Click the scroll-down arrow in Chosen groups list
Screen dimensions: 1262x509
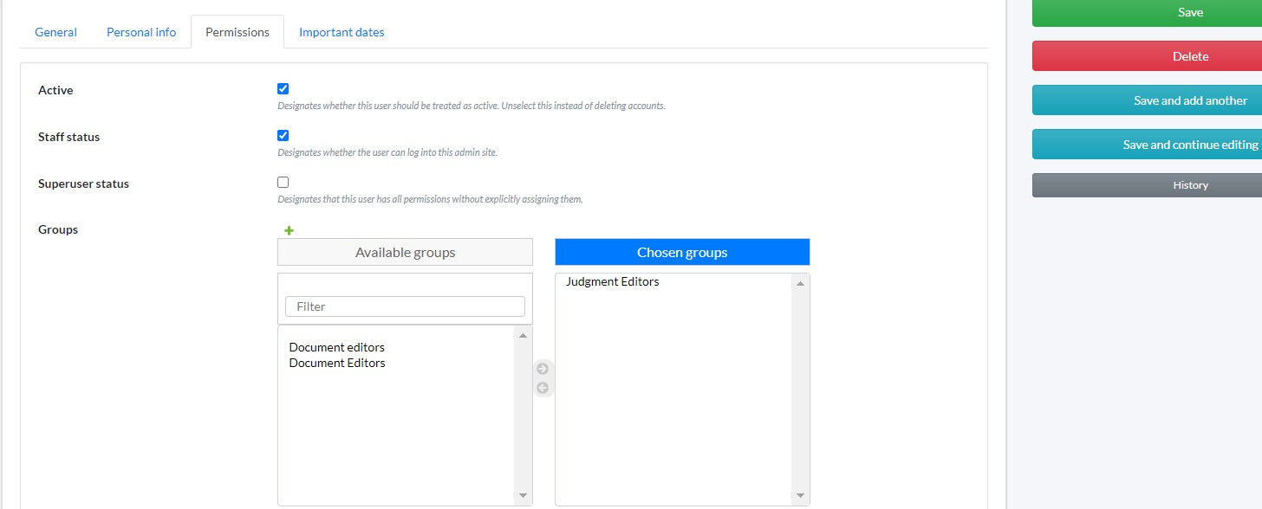pos(800,496)
